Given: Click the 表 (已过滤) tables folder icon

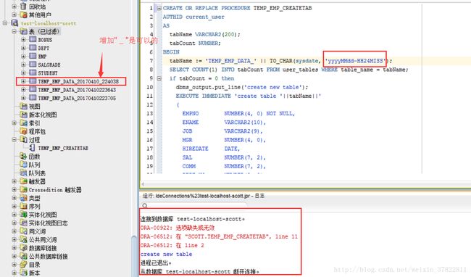Looking at the screenshot, I should 23,31.
